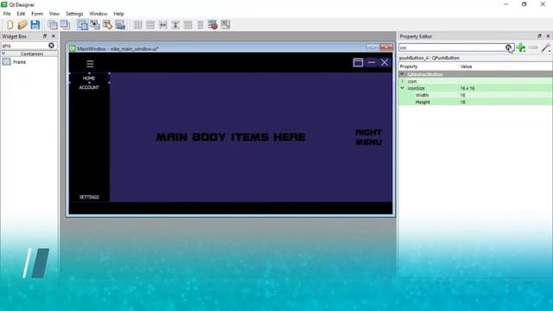Image resolution: width=553 pixels, height=311 pixels.
Task: Select the ACCOUNT button in the form
Action: (89, 87)
